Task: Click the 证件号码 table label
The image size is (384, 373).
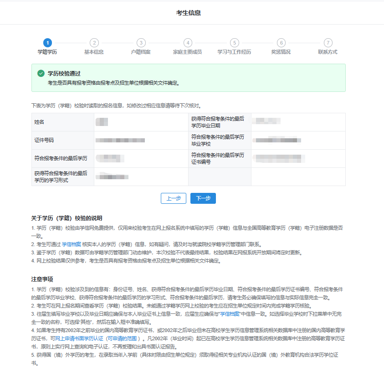Action: pyautogui.click(x=44, y=140)
